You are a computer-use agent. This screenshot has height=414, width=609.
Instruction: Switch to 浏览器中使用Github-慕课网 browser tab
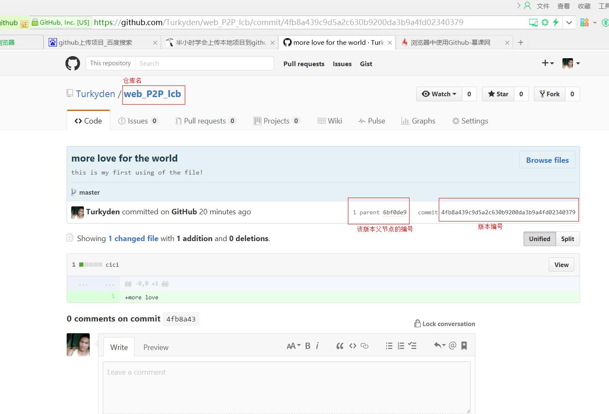[x=454, y=42]
